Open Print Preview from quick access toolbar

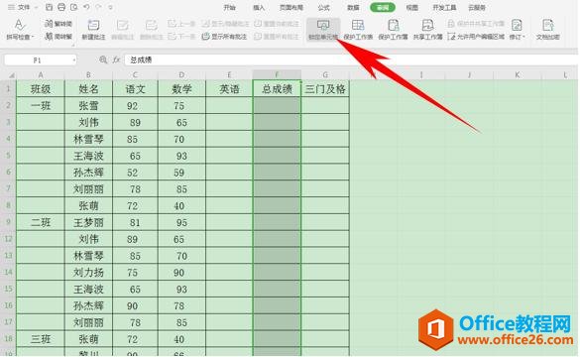click(74, 7)
